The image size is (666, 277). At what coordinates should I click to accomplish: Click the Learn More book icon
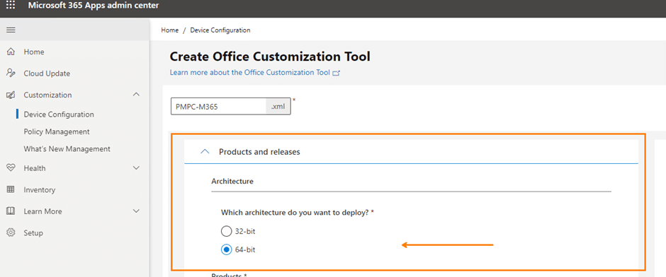11,211
